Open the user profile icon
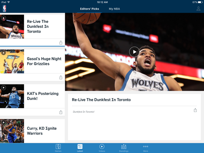 [198, 9]
